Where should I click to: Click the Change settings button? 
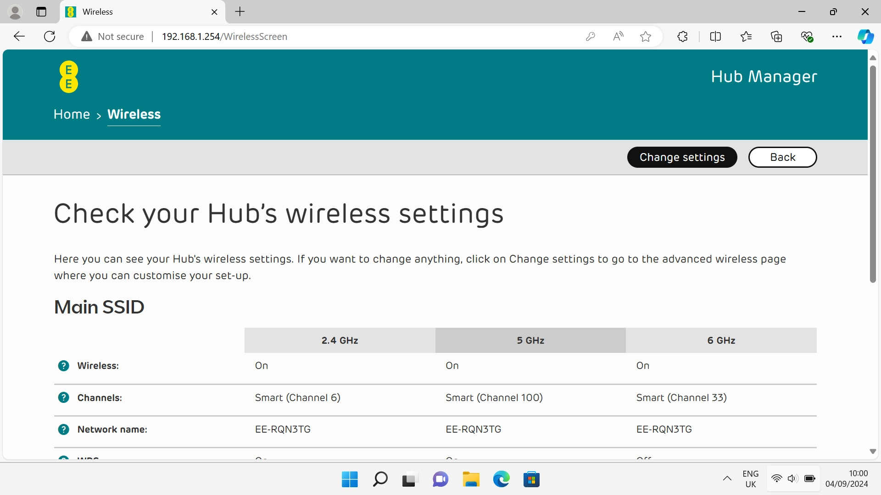[682, 157]
